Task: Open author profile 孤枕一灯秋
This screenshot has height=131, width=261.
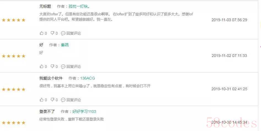Action: 79,7
